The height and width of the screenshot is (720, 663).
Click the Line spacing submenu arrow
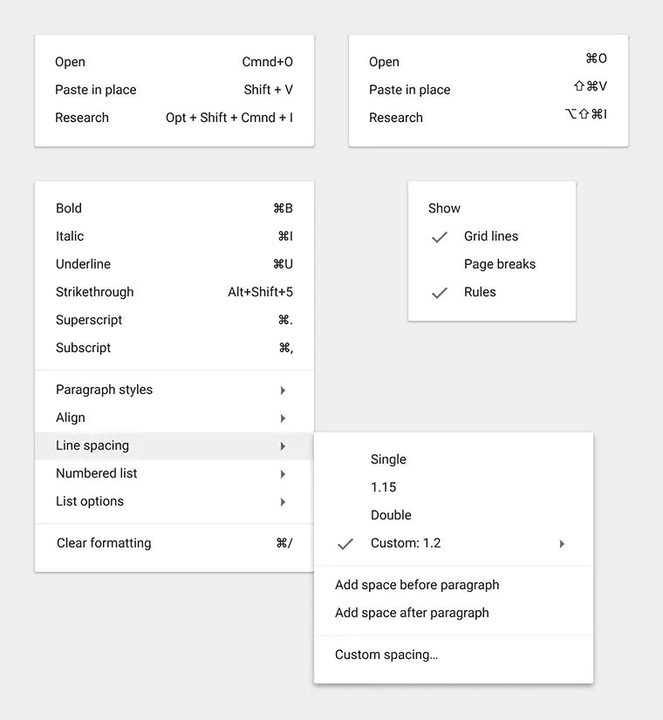point(283,446)
